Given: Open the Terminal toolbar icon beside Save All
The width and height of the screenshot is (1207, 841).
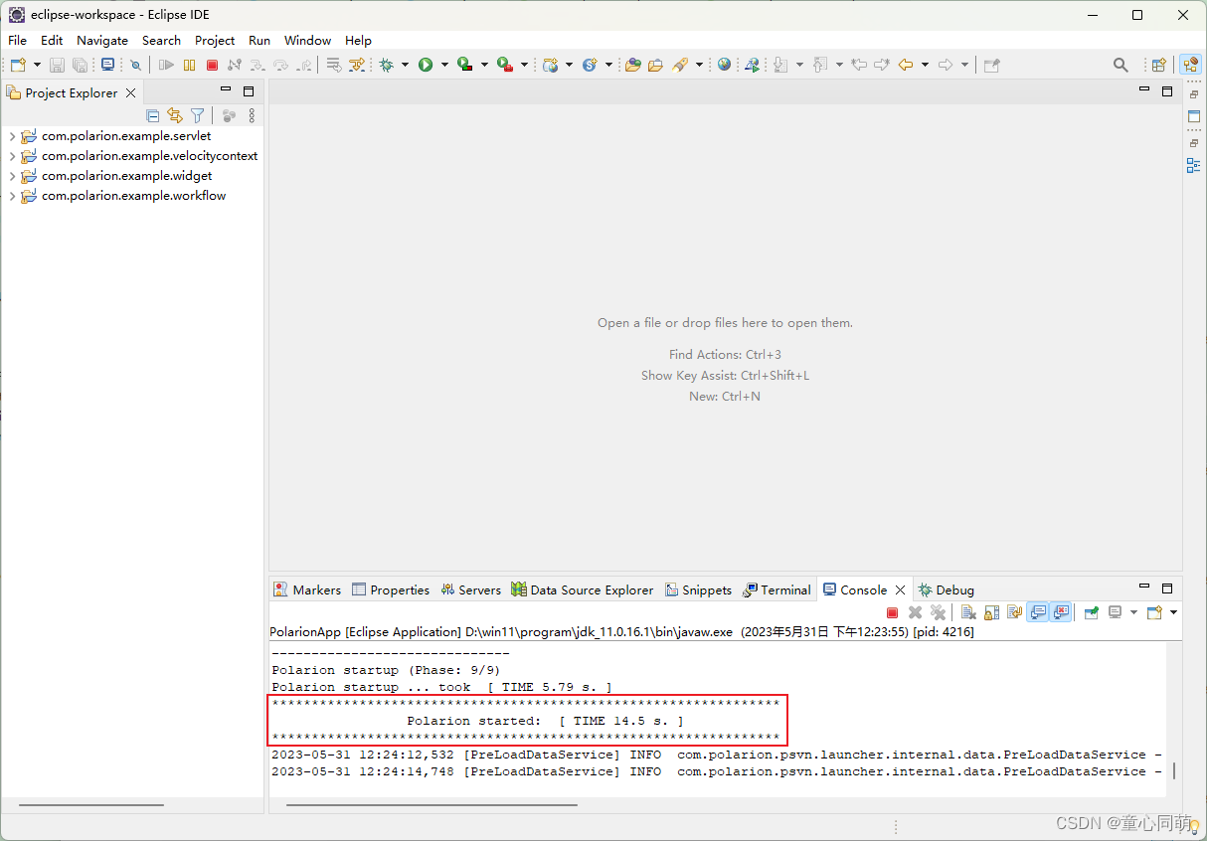Looking at the screenshot, I should tap(107, 65).
